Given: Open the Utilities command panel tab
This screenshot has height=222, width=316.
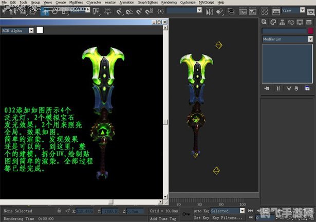Looking at the screenshot, I should coord(309,22).
